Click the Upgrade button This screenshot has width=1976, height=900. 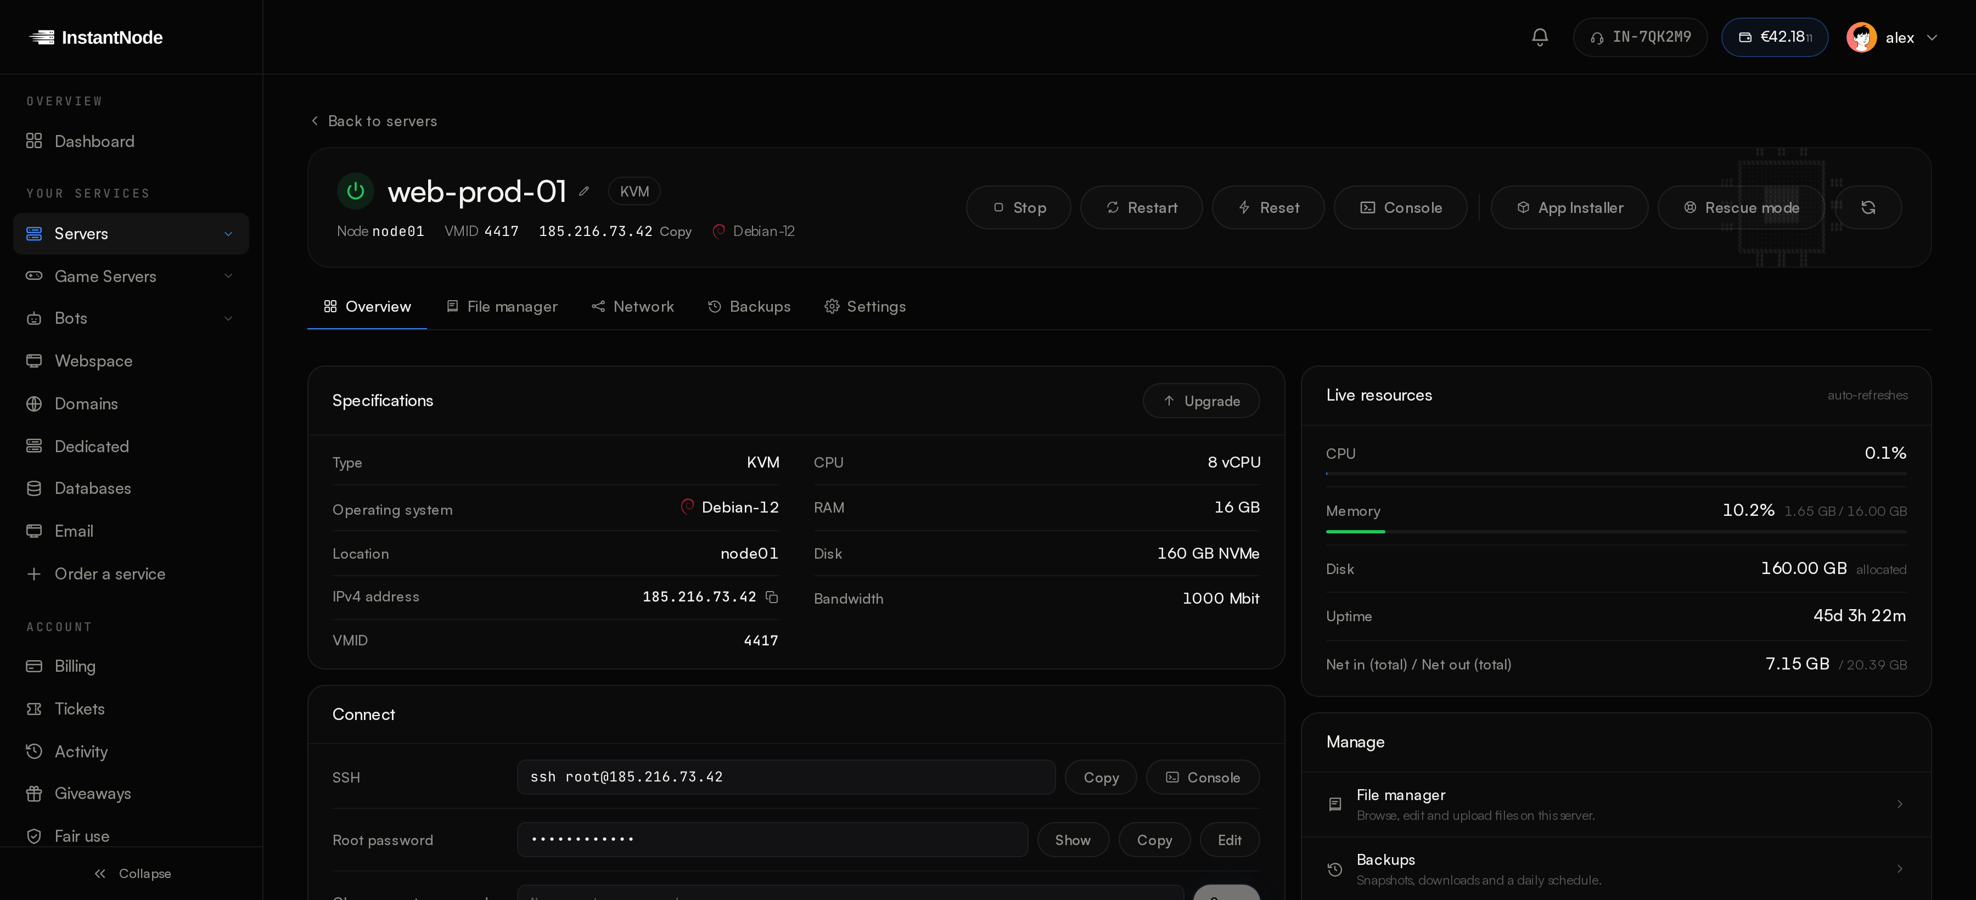coord(1200,401)
